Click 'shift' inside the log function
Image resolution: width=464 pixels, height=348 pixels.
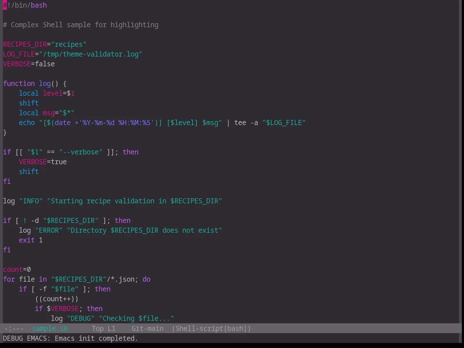[x=29, y=103]
